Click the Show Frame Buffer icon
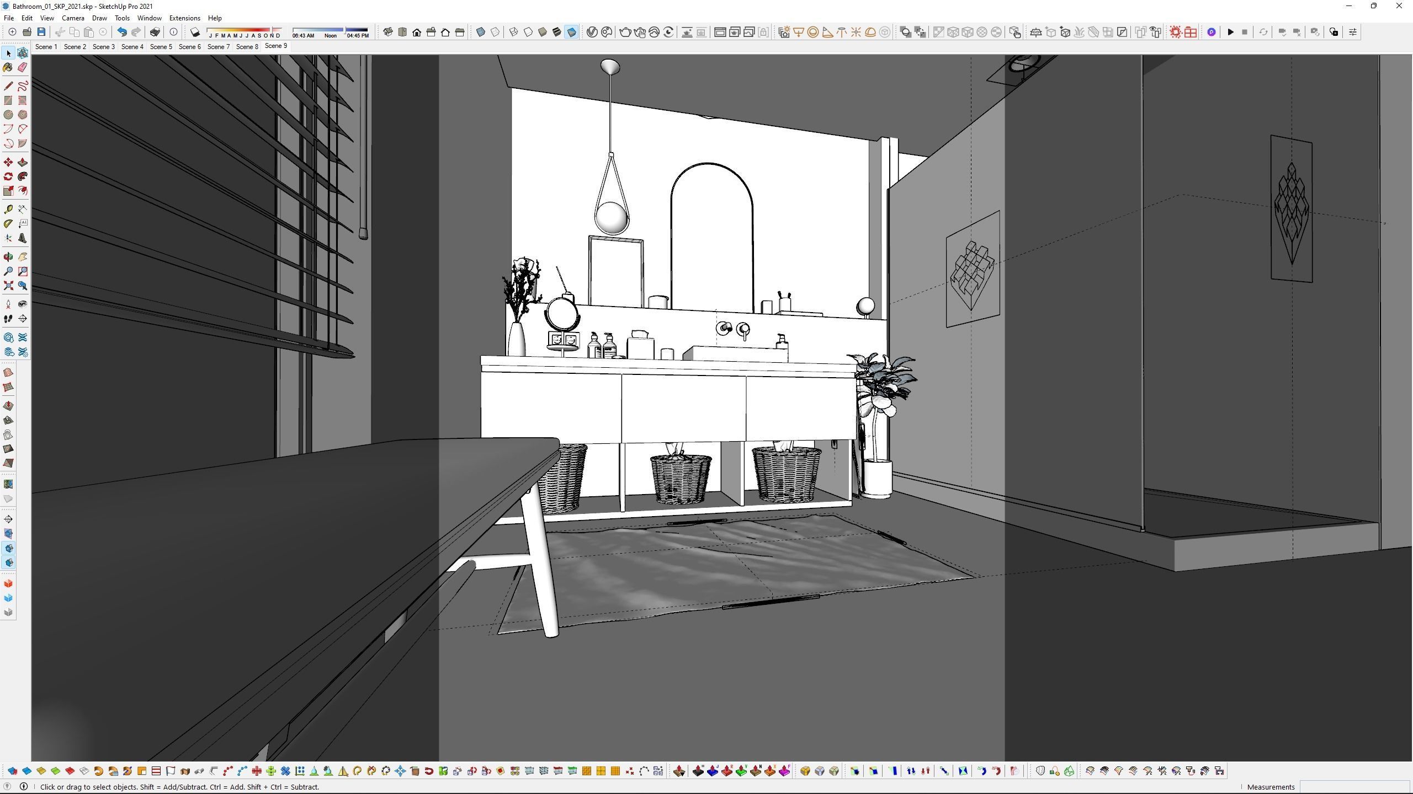Screen dimensions: 1413x794 [x=720, y=32]
